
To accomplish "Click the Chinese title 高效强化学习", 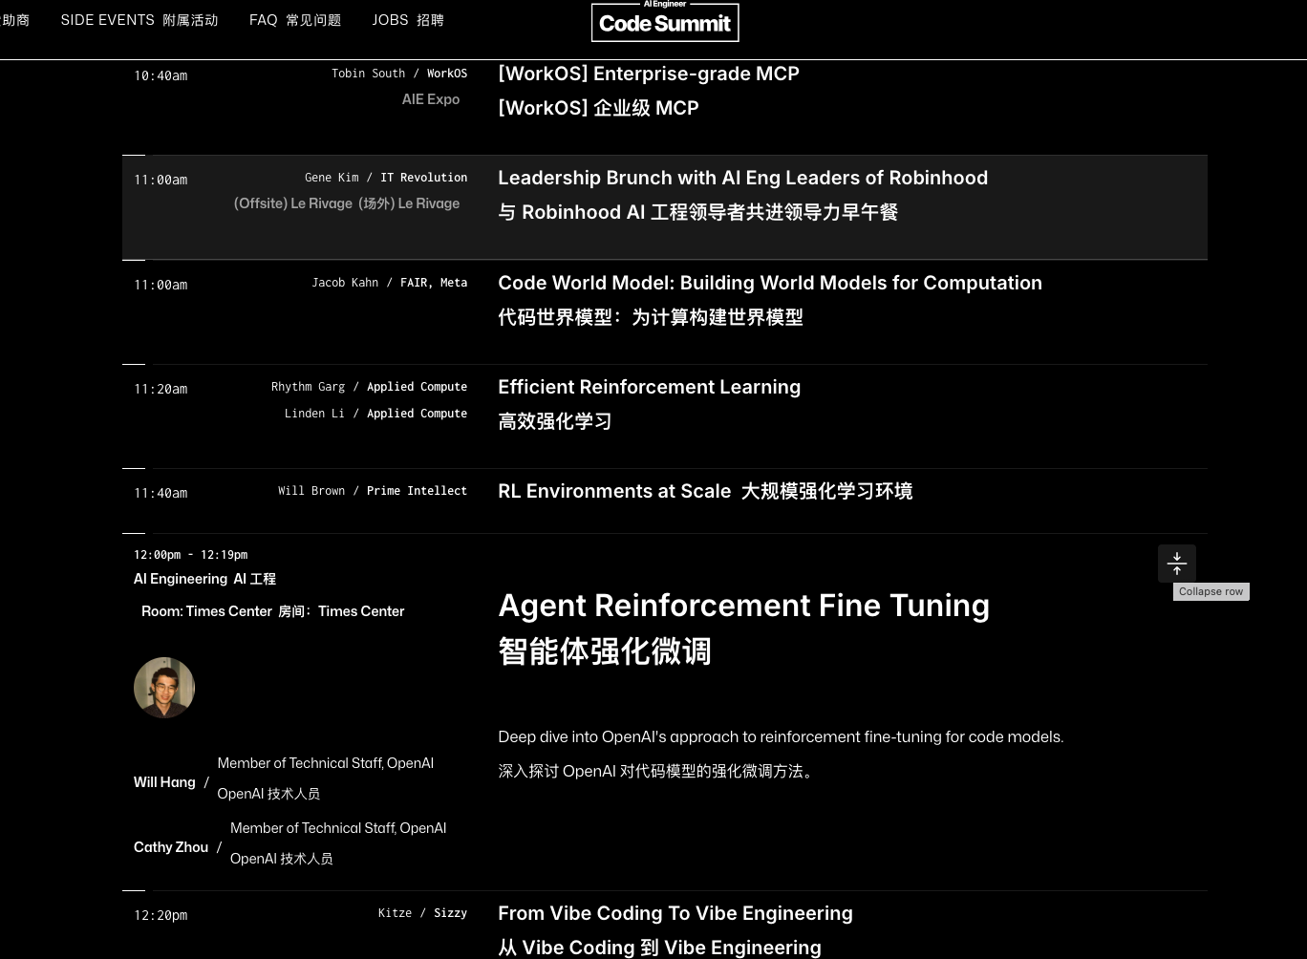I will pyautogui.click(x=555, y=421).
